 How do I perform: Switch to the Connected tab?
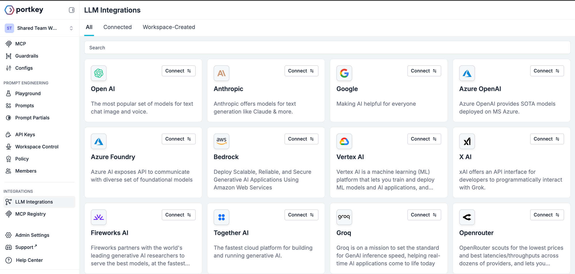pyautogui.click(x=117, y=27)
